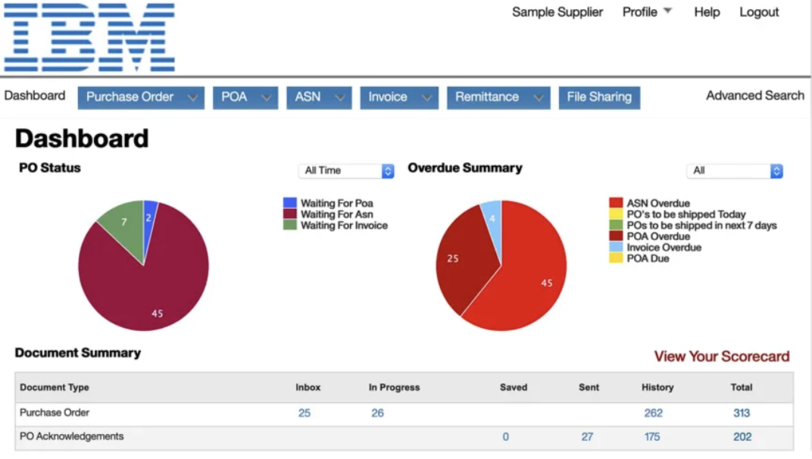Change the PO Status time filter from All Time
The height and width of the screenshot is (459, 812).
tap(345, 170)
